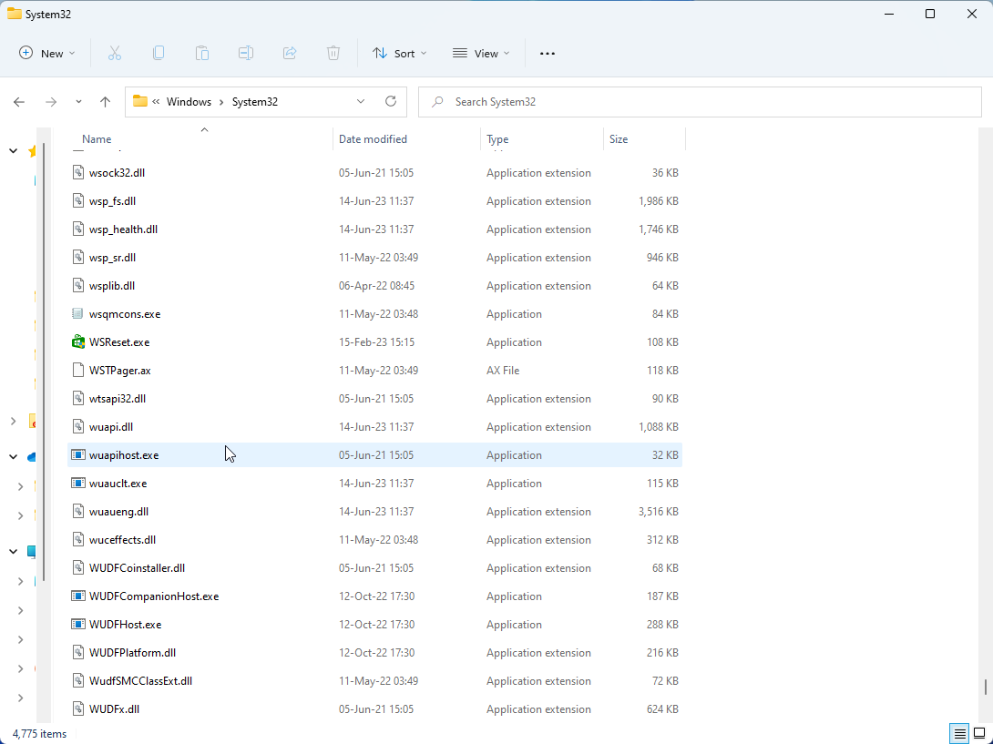The width and height of the screenshot is (993, 744).
Task: Collapse the Quick access tree node
Action: point(14,150)
